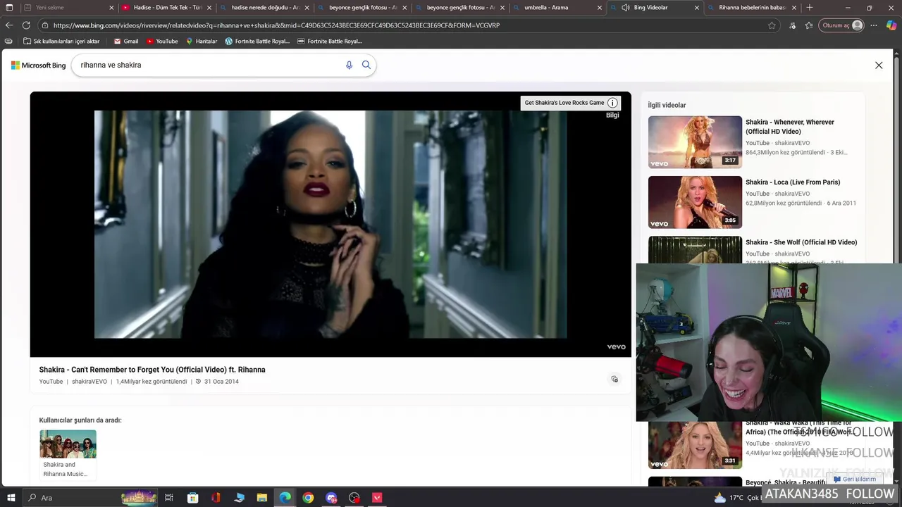Open Google Chrome from the taskbar
The image size is (902, 507).
click(x=308, y=498)
